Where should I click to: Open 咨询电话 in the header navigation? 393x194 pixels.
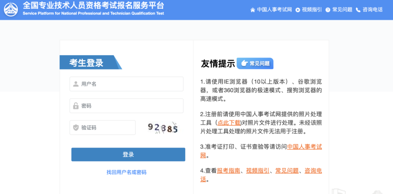[373, 10]
